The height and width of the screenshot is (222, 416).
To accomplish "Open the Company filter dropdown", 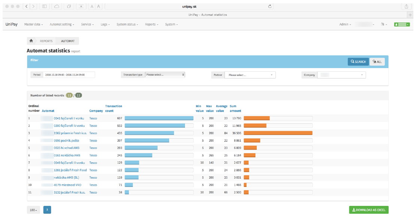I will (x=341, y=75).
